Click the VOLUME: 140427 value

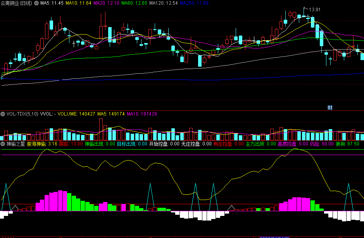(76, 114)
